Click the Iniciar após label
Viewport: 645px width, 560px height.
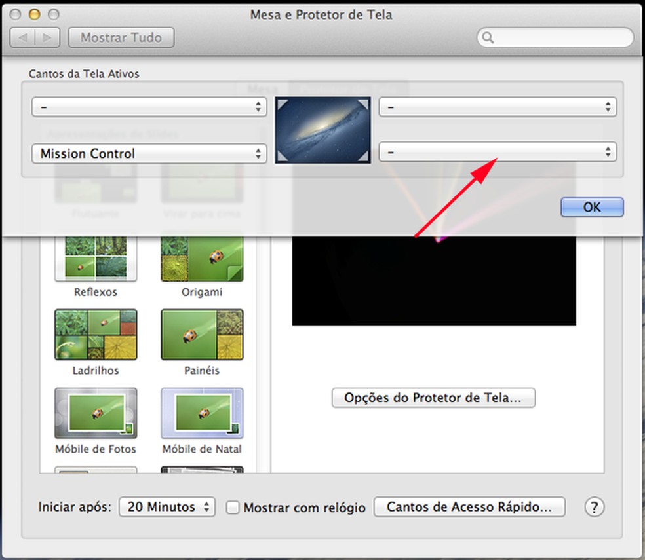[x=75, y=507]
